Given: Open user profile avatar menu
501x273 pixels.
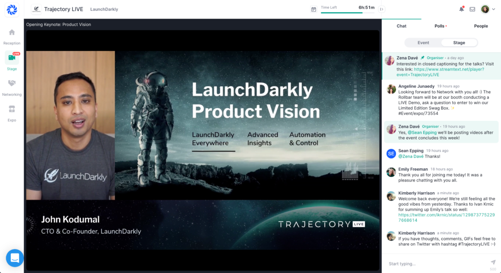Looking at the screenshot, I should coord(485,9).
